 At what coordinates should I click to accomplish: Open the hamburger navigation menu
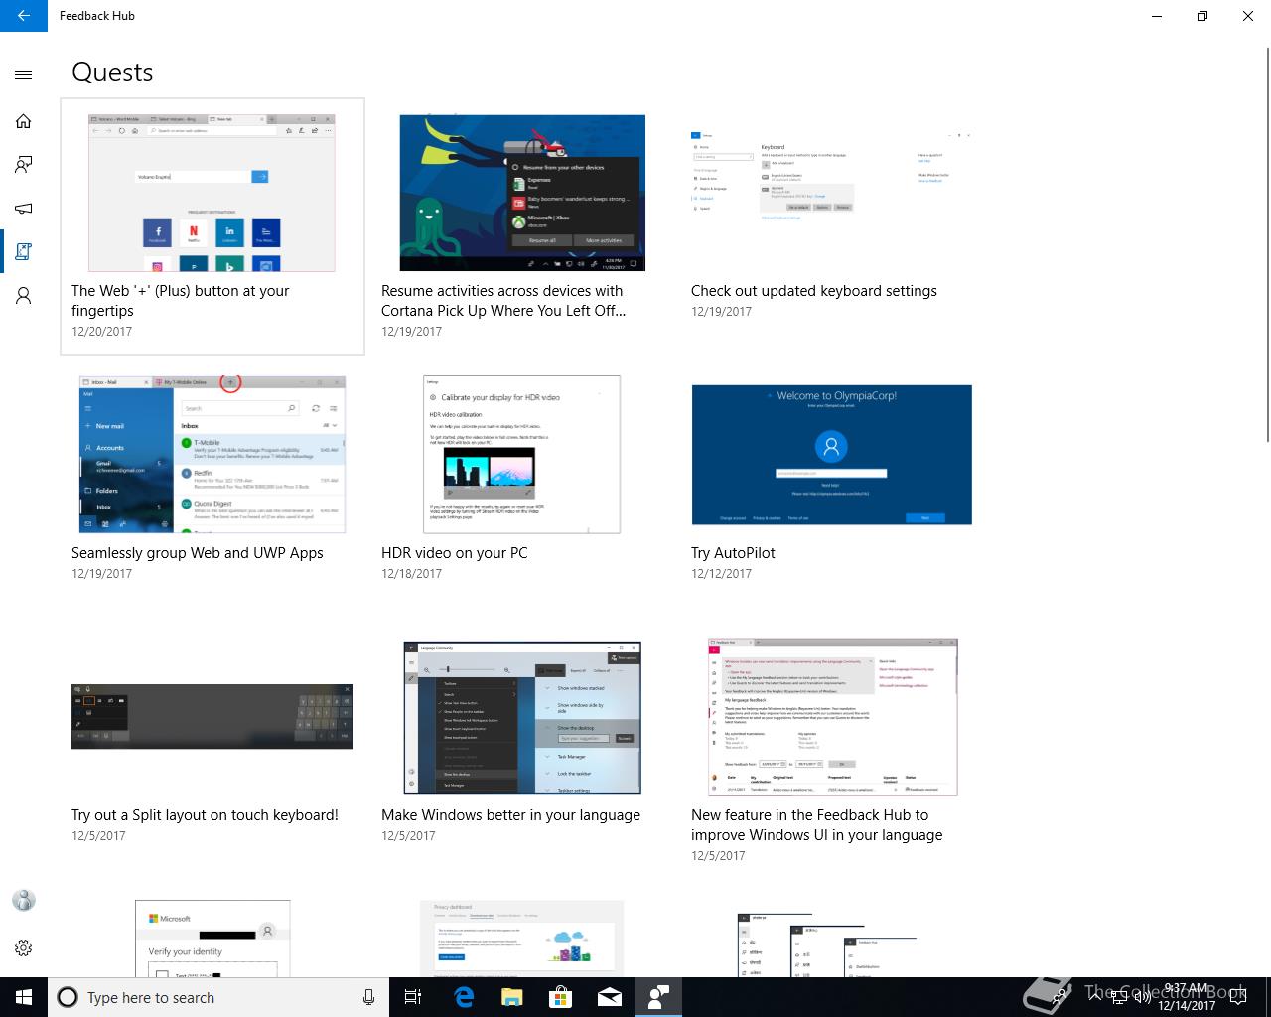point(24,74)
